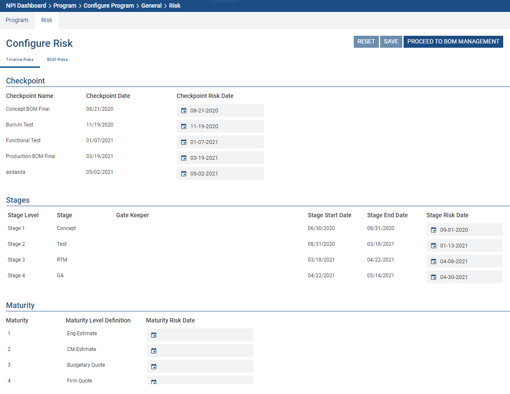The image size is (510, 394).
Task: Save the risk configuration
Action: pyautogui.click(x=391, y=42)
